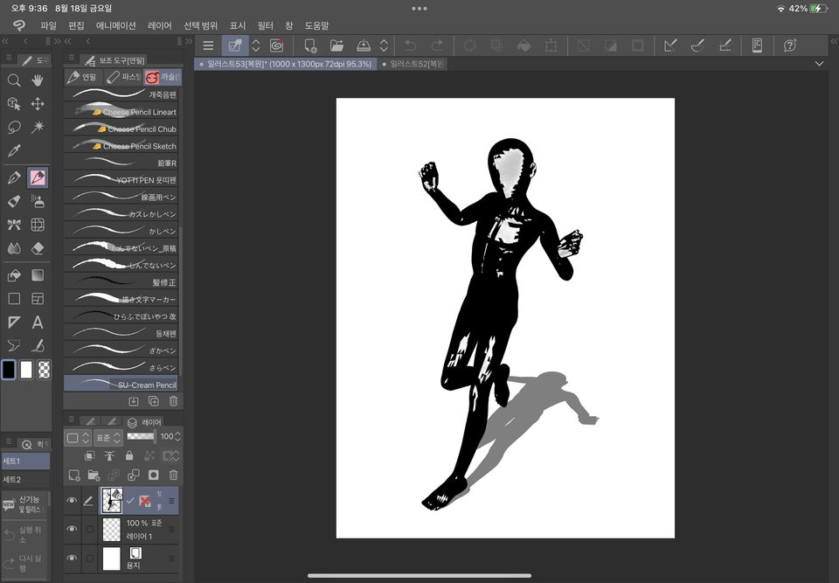839x583 pixels.
Task: Toggle set as reference layer lighthouse icon
Action: point(109,455)
